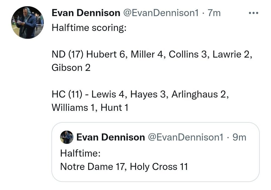Click the @EvanDennison1 handle beside 9m
Screen dimensions: 271x190
pyautogui.click(x=186, y=137)
